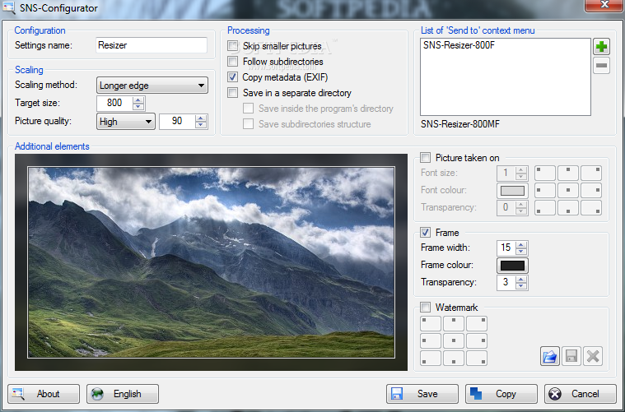Enable the Watermark checkbox
This screenshot has height=412, width=625.
(x=425, y=308)
